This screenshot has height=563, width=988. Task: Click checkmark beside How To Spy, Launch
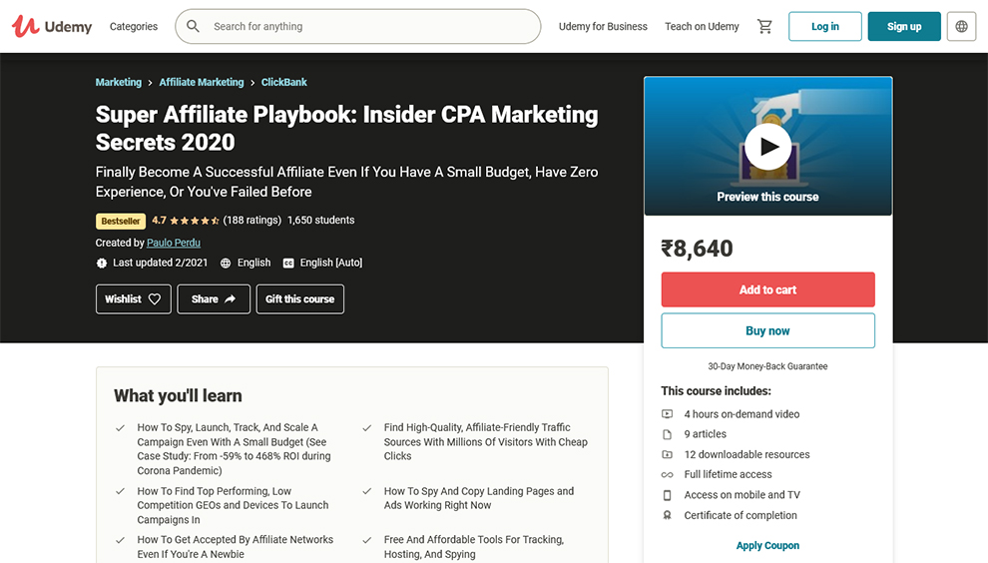point(120,428)
